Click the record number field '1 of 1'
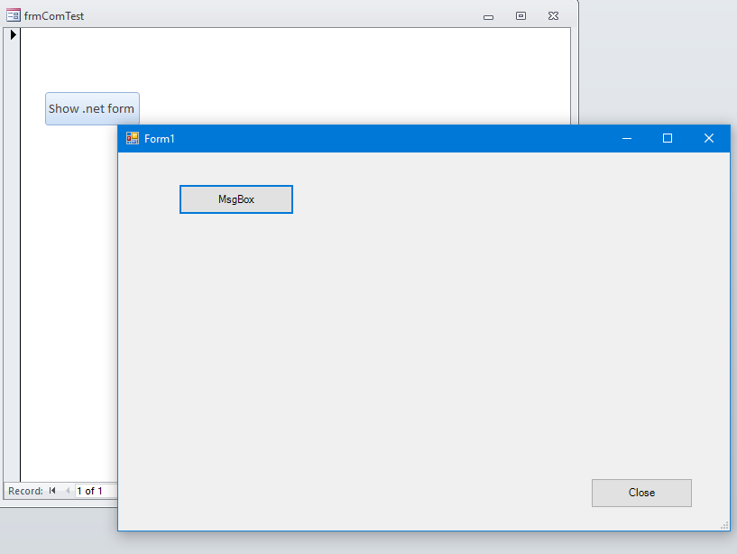Image resolution: width=737 pixels, height=554 pixels. [97, 491]
